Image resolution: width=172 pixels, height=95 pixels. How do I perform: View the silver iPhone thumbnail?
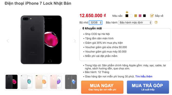[x=26, y=82]
